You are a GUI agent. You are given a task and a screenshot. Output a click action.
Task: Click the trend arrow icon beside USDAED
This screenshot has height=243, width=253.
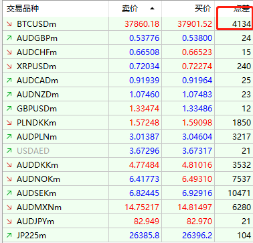tap(9, 151)
